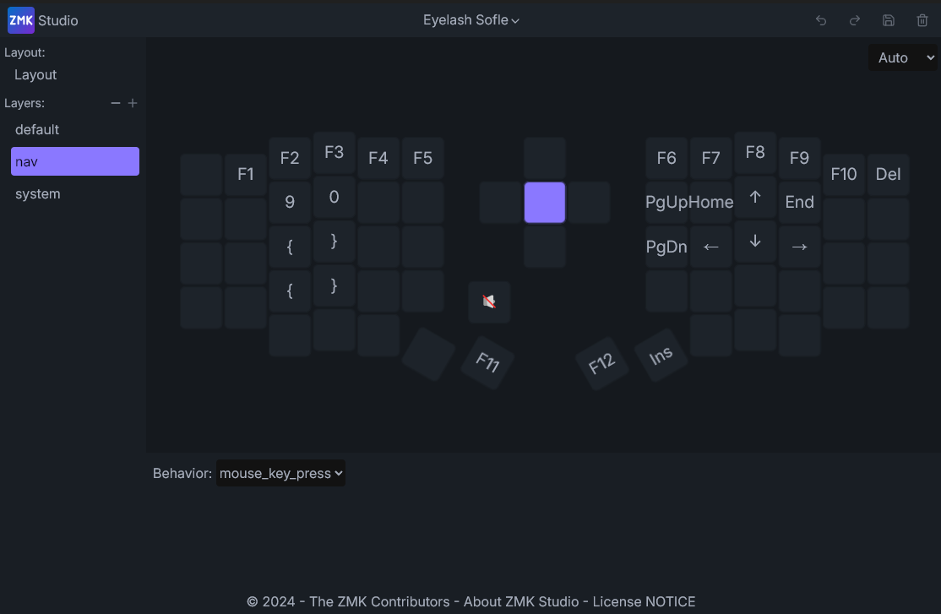Select the 0 key

[x=335, y=197]
